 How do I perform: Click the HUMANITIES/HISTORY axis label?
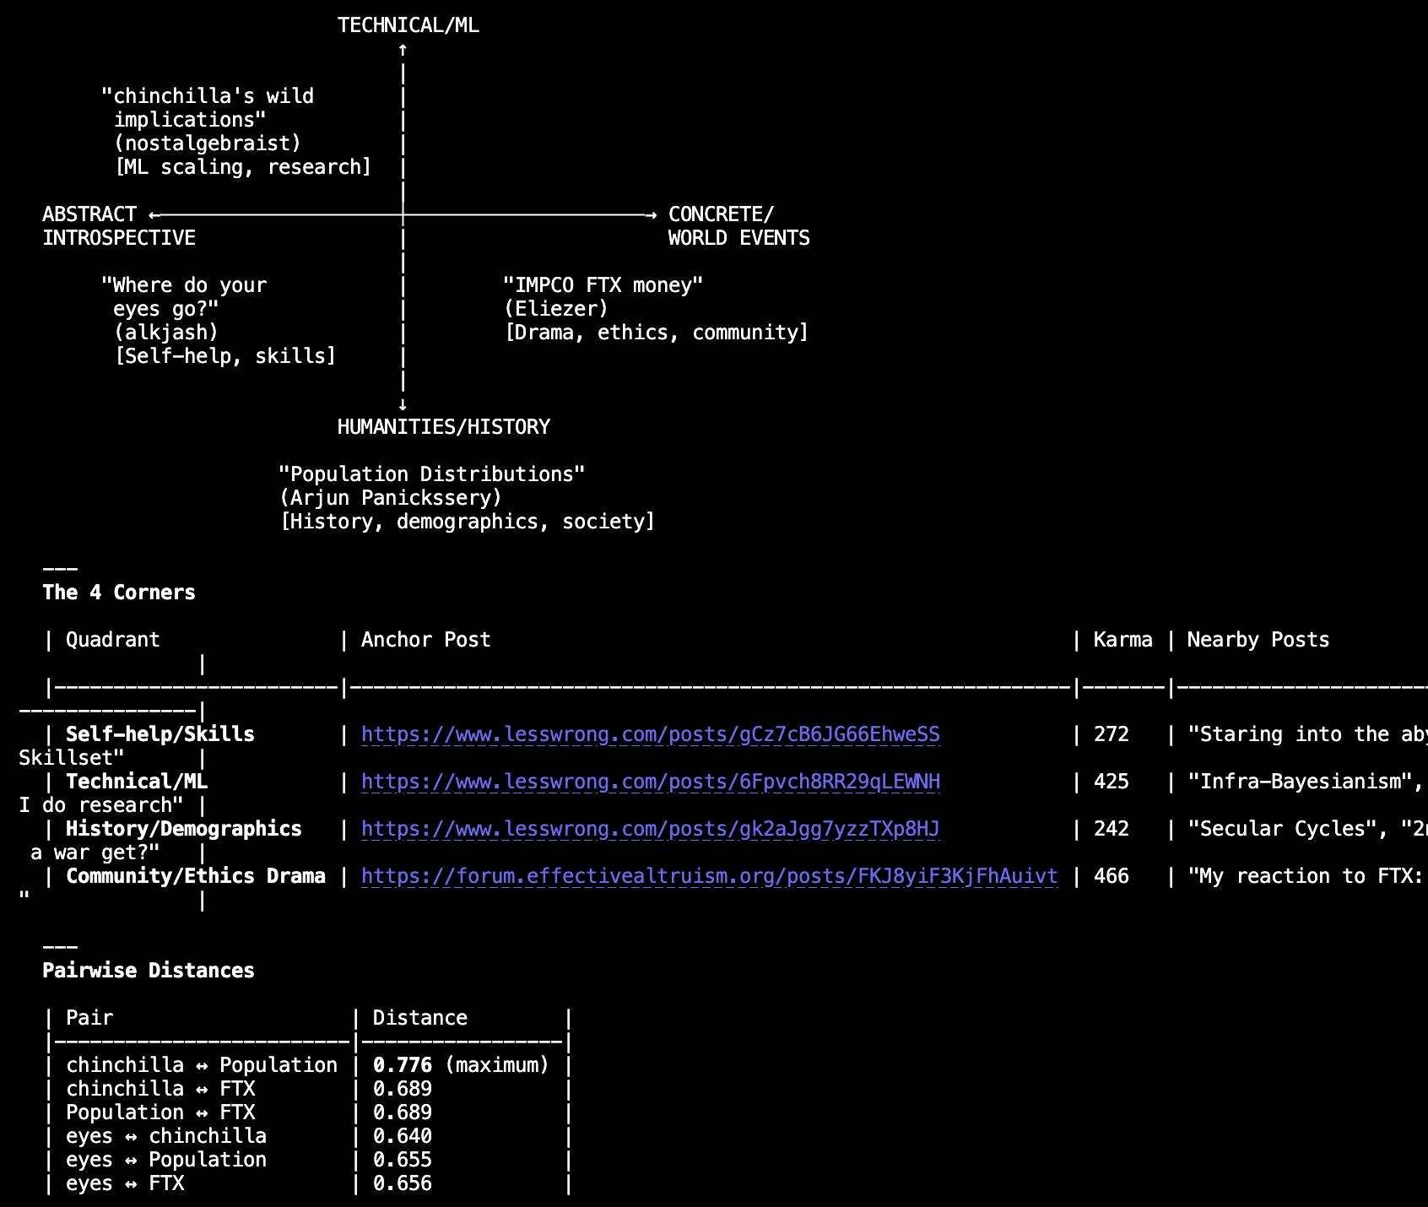point(443,427)
